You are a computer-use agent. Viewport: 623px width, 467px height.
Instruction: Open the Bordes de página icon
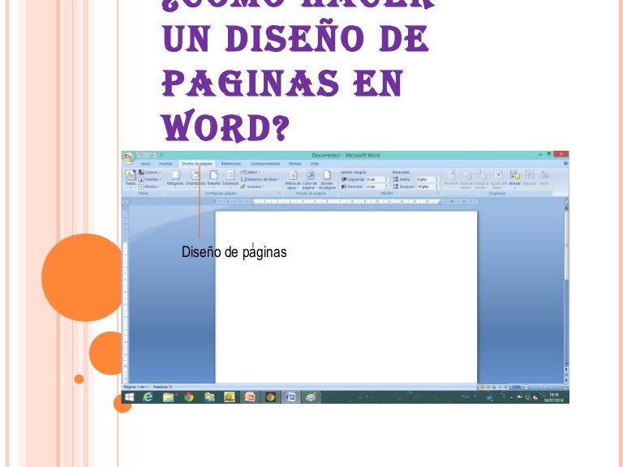click(327, 175)
